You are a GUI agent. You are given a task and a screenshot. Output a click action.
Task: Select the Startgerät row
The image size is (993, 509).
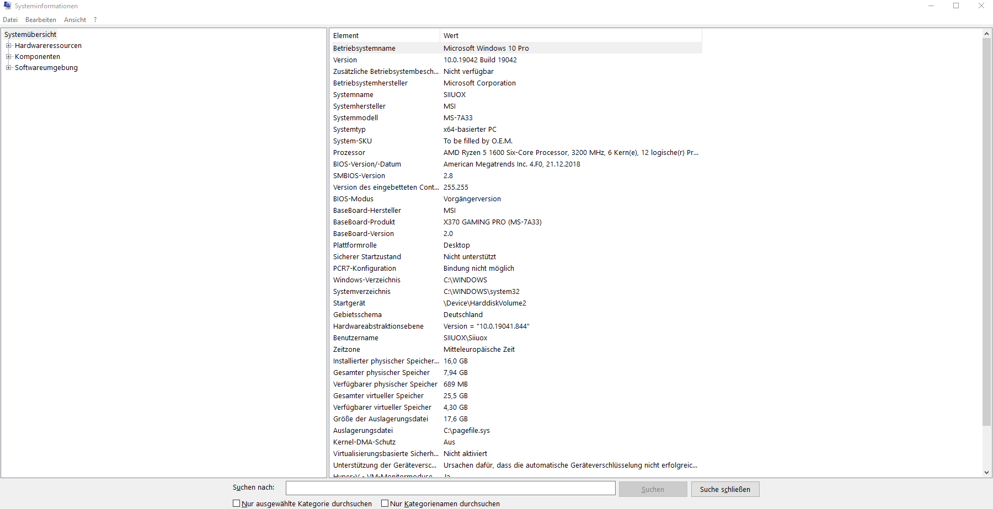516,303
